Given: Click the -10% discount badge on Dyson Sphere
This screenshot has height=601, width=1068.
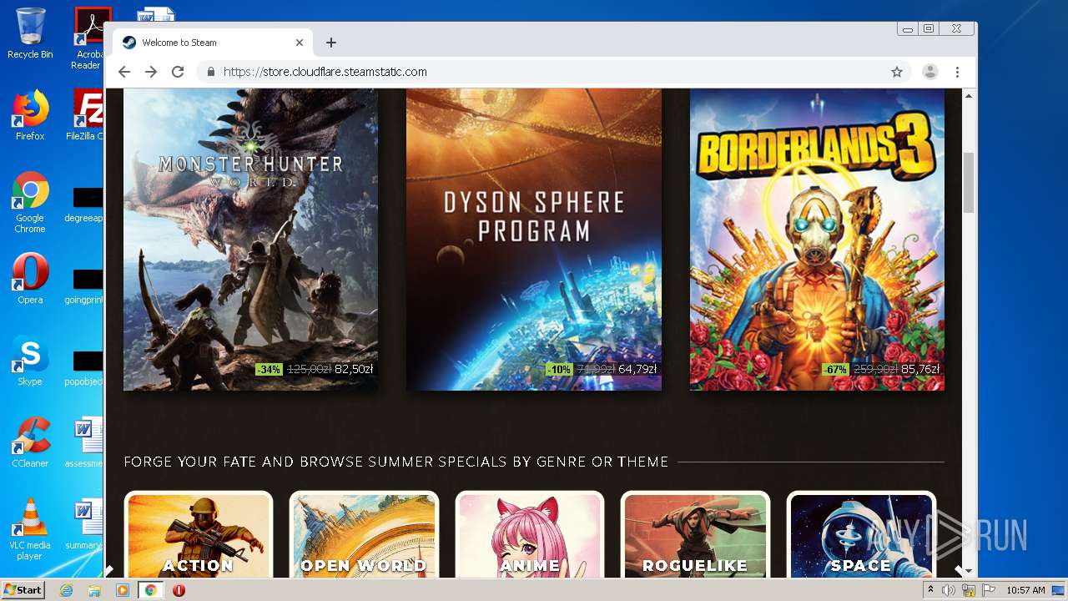Looking at the screenshot, I should click(x=559, y=369).
